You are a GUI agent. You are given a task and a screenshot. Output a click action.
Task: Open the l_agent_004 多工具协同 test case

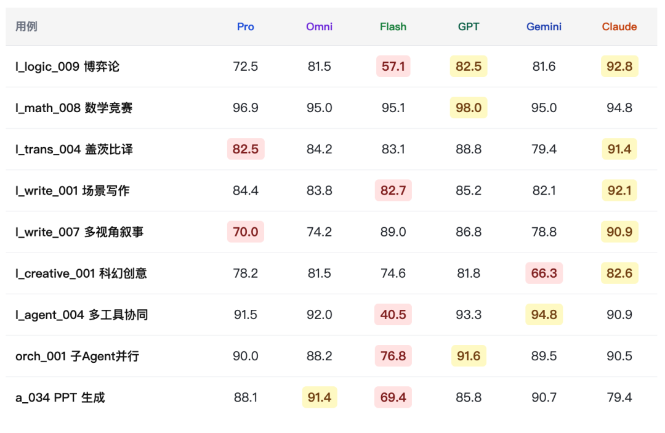tap(81, 315)
